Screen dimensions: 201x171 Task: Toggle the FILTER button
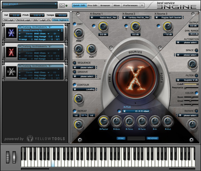196,75
